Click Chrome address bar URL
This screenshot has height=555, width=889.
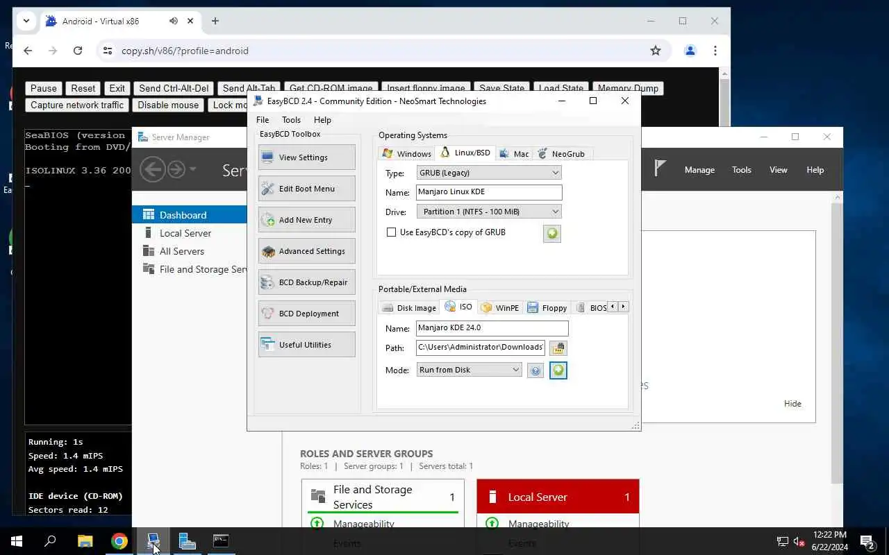(185, 51)
